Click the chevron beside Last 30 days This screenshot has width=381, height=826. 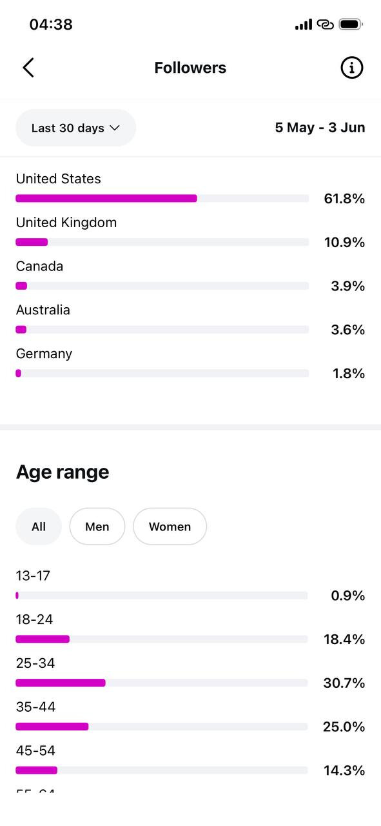115,128
